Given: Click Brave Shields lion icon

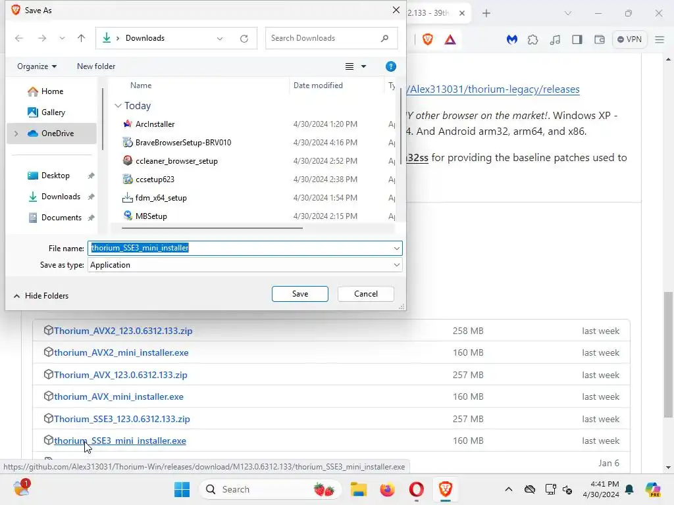Looking at the screenshot, I should [x=428, y=39].
